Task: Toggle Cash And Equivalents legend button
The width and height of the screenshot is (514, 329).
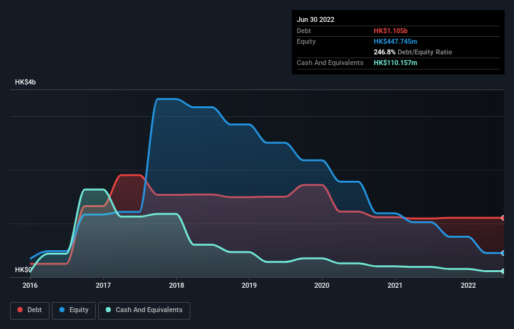Action: 144,310
